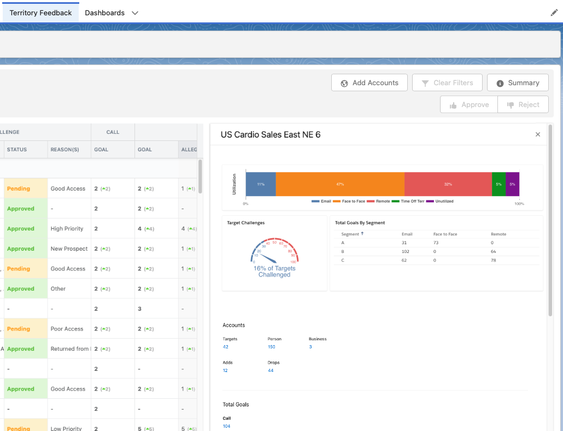
Task: Click the funnel icon in Clear Filters
Action: pos(425,83)
